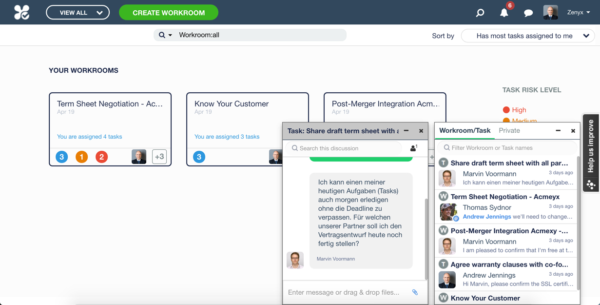The width and height of the screenshot is (600, 305).
Task: Open notifications bell with 6 alerts
Action: [504, 13]
